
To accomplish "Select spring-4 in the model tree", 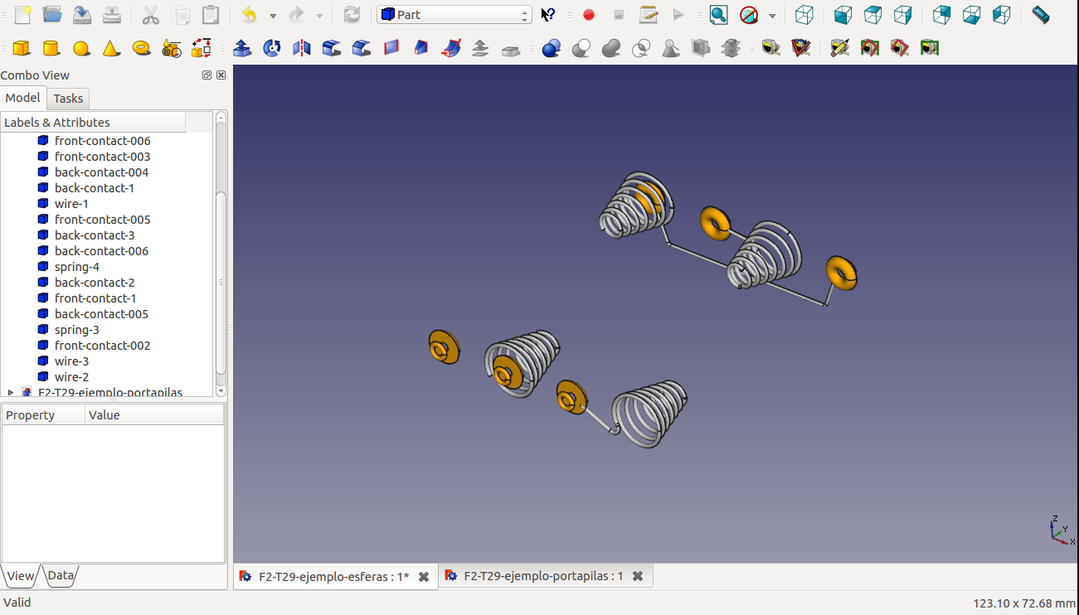I will point(76,267).
